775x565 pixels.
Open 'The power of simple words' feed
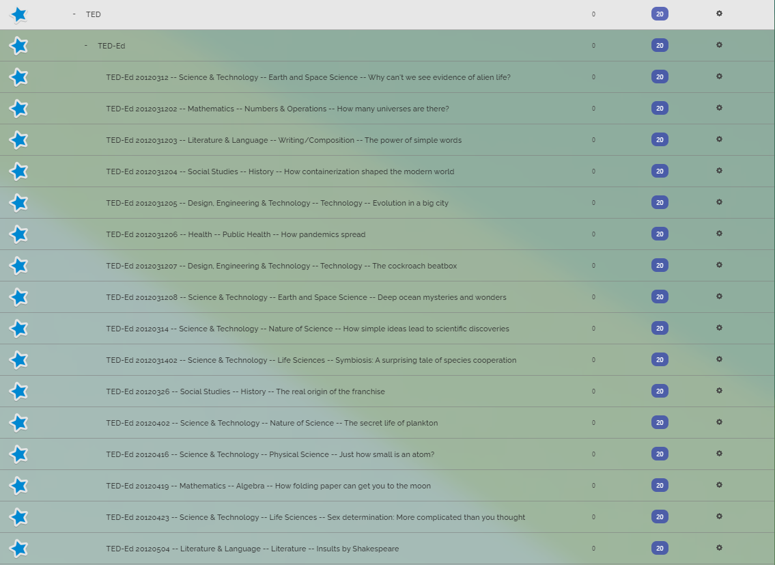283,140
